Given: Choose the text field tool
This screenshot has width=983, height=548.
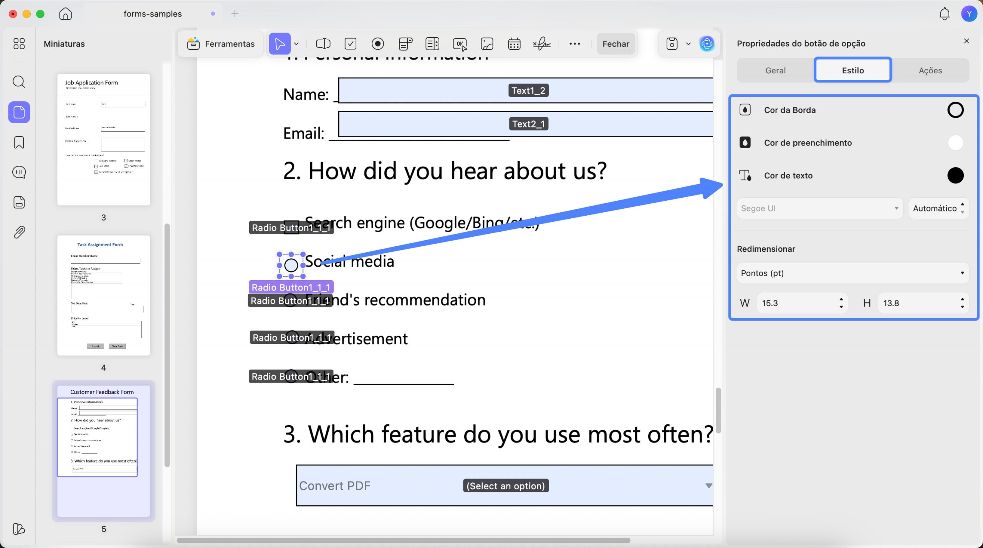Looking at the screenshot, I should click(323, 44).
